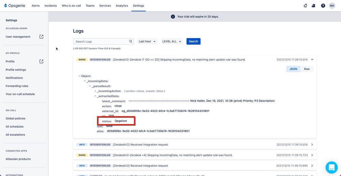This screenshot has height=176, width=341.
Task: Click the external link icon beside User management
Action: pos(41,37)
